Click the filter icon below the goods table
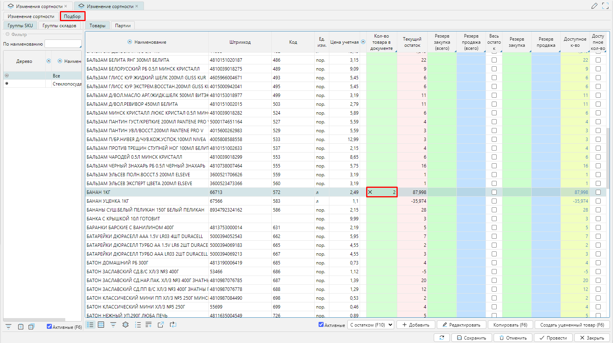The height and width of the screenshot is (343, 613). 113,325
